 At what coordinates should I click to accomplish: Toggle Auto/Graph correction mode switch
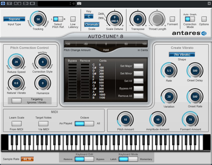click(x=190, y=19)
